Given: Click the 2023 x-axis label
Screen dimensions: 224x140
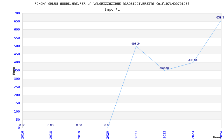Looking at the screenshot, I should click(x=193, y=135).
